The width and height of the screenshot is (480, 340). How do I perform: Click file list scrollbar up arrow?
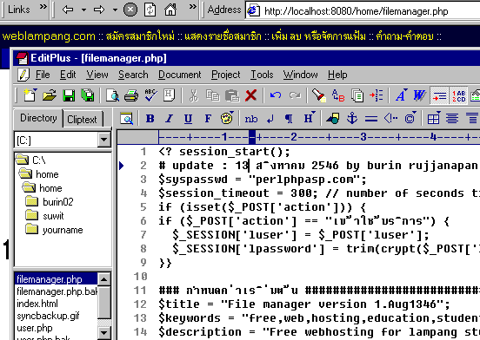coord(104,279)
